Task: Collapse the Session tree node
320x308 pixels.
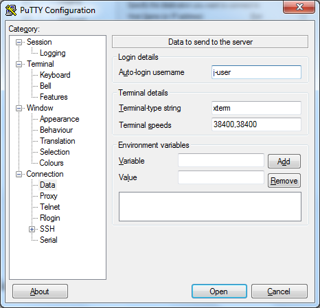Action: click(19, 43)
